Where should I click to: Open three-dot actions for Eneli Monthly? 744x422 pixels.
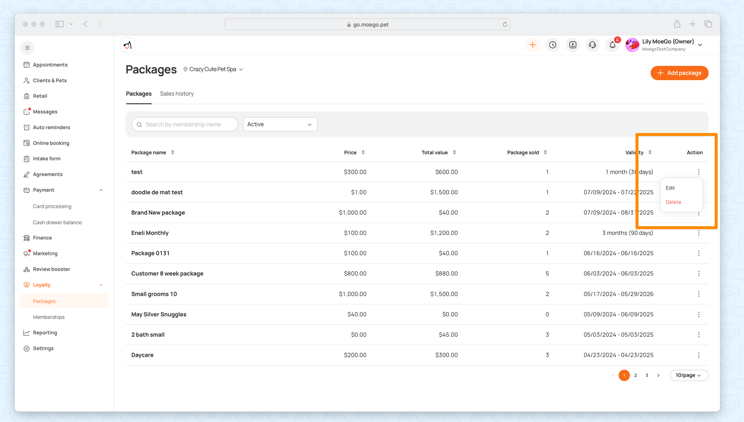pos(699,233)
